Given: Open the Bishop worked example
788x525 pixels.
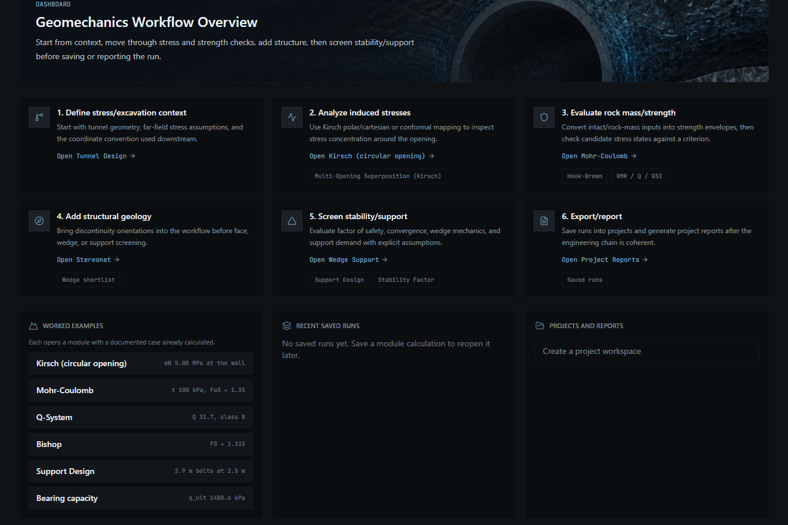Looking at the screenshot, I should [x=141, y=444].
